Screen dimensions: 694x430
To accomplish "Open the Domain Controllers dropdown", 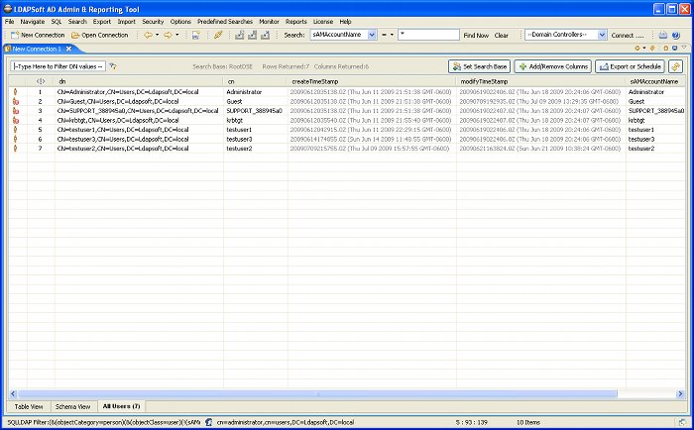I will click(x=600, y=35).
